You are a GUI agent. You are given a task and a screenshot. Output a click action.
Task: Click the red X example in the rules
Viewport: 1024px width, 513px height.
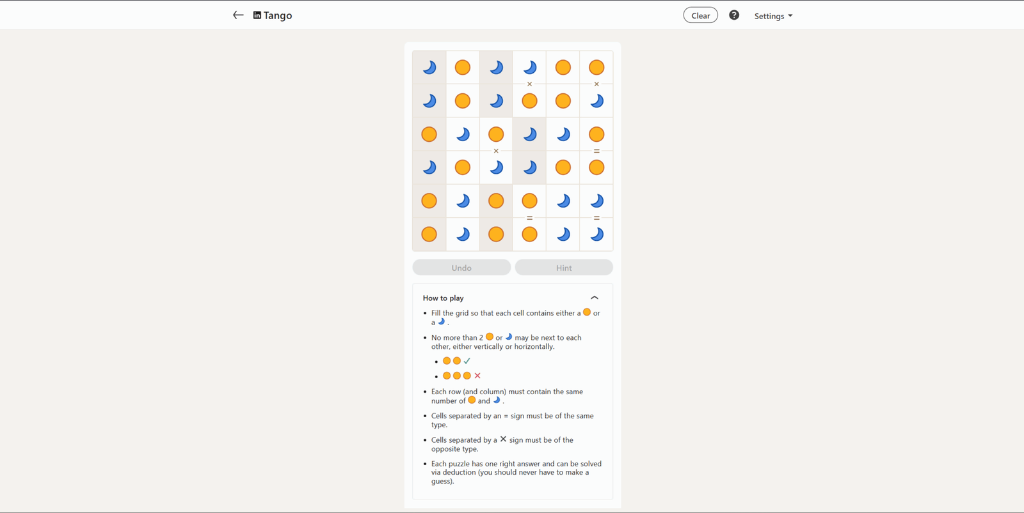click(x=477, y=376)
